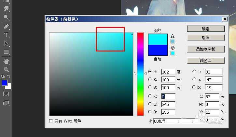236x137 pixels.
Task: Select the R red radio button
Action: tap(150, 96)
